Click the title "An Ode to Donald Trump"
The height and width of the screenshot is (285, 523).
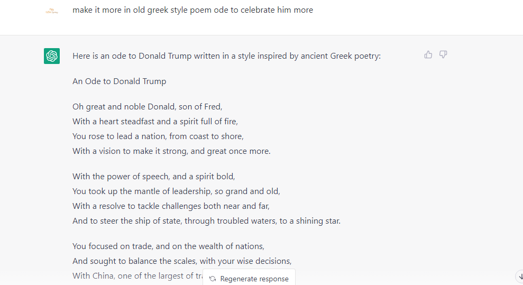tap(120, 81)
